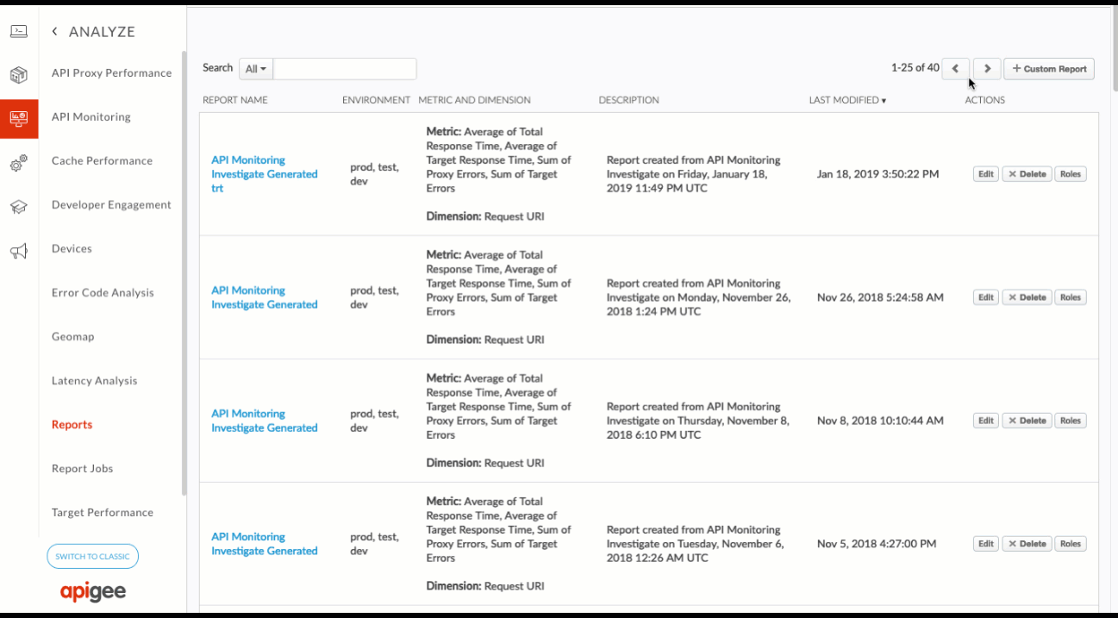
Task: Select the red Analyze monitor icon
Action: (x=19, y=119)
